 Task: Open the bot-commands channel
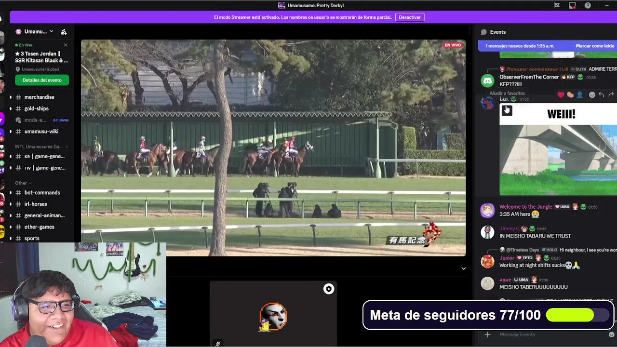pos(41,193)
